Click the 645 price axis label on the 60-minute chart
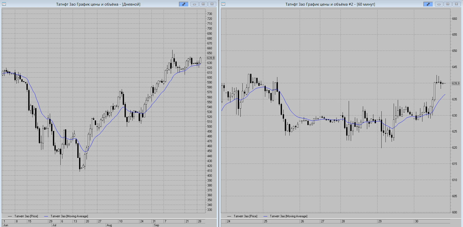This screenshot has height=227, width=463. tap(455, 67)
